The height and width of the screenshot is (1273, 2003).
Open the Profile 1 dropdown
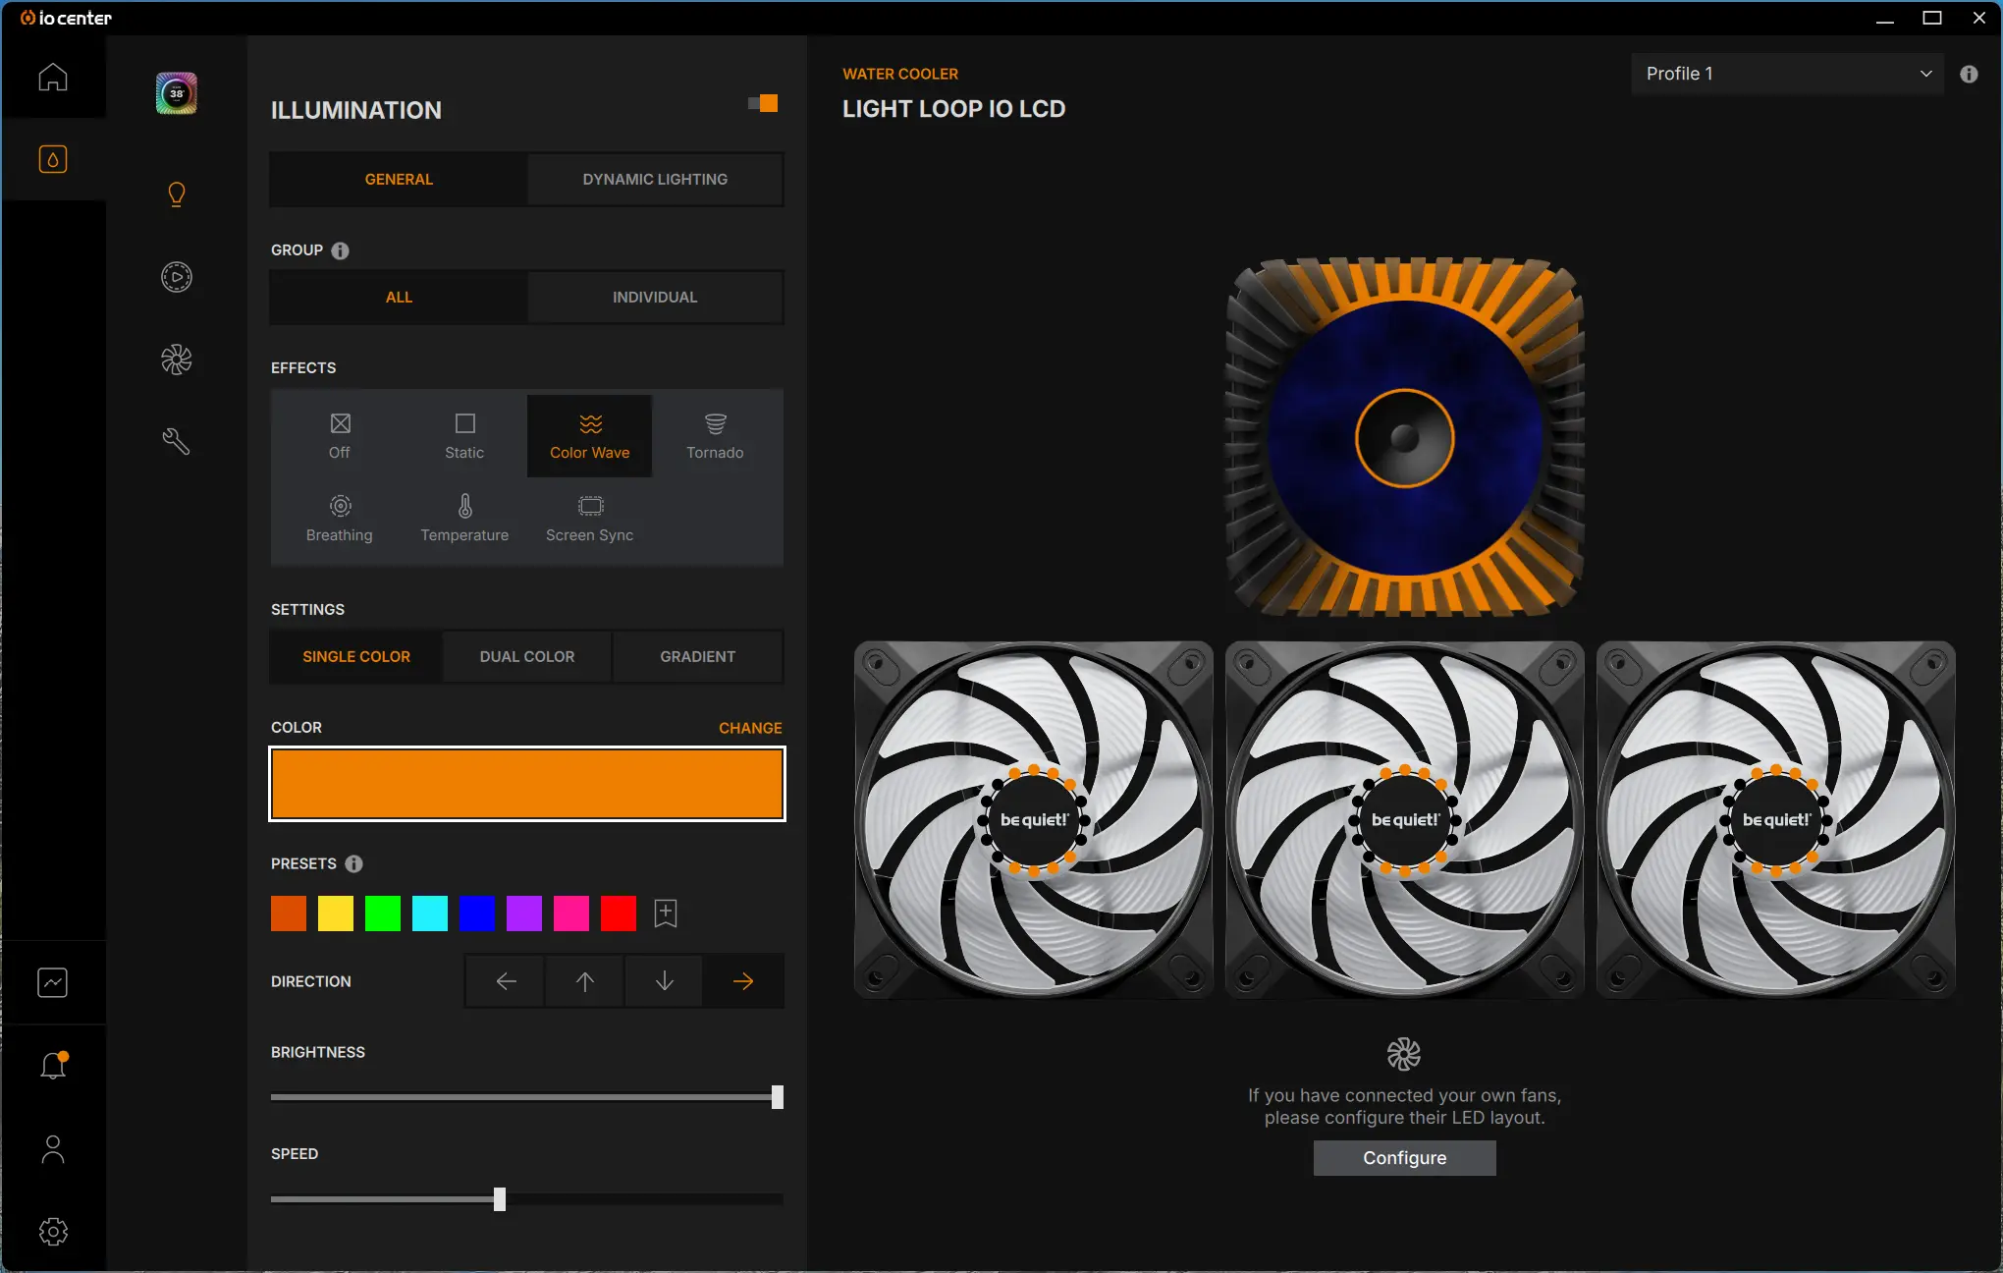[1787, 74]
